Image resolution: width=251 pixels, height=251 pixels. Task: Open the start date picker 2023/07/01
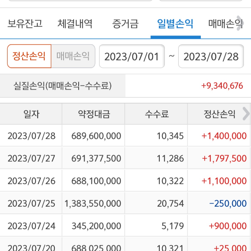pyautogui.click(x=131, y=56)
